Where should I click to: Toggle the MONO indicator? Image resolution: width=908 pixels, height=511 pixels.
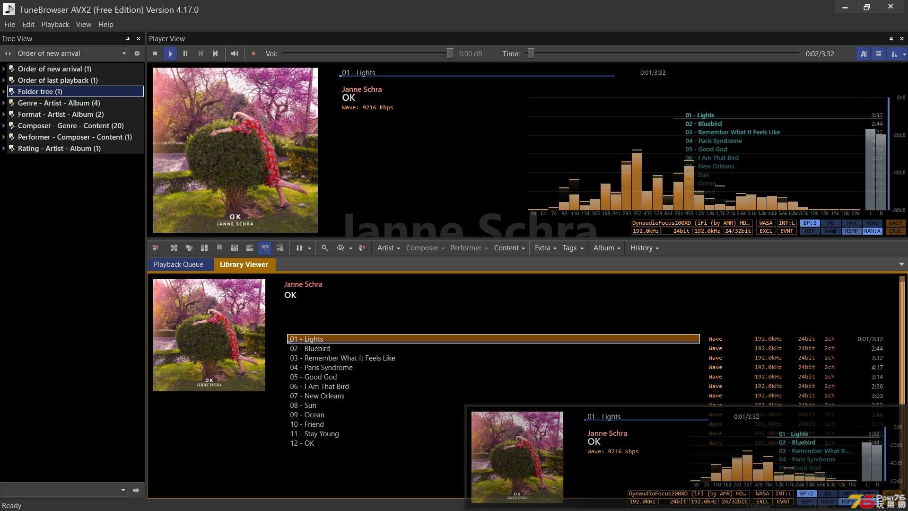coord(872,223)
